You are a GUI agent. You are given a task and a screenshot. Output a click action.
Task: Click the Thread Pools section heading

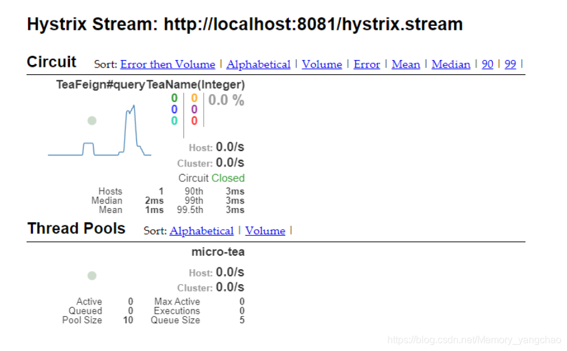76,228
